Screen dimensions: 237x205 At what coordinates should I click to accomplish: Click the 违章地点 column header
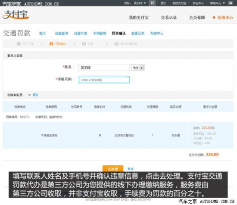[20, 107]
